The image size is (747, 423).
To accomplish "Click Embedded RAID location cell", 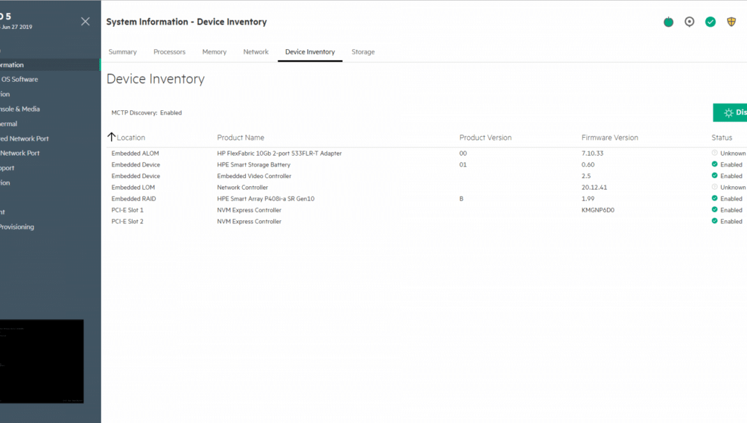I will 133,199.
